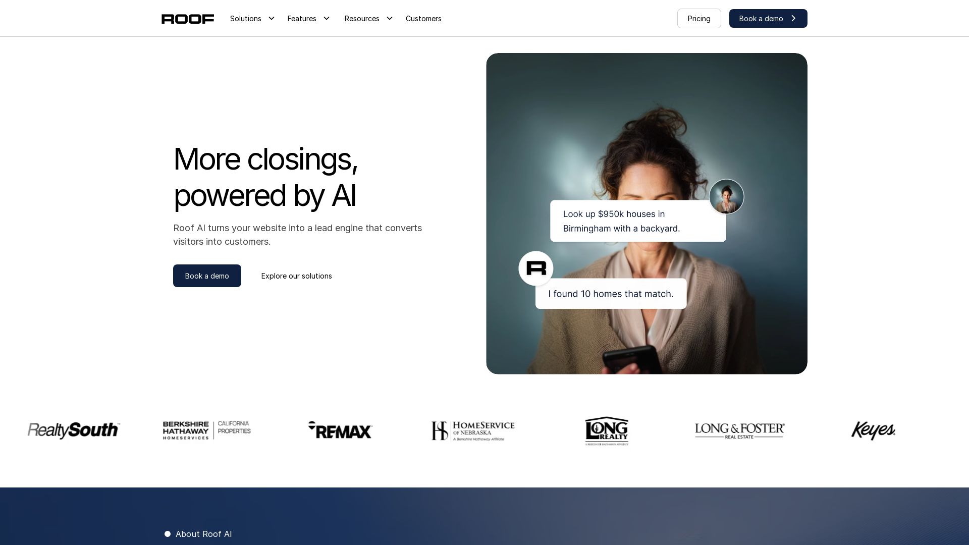
Task: Click the RealtySouth logo
Action: (x=74, y=430)
